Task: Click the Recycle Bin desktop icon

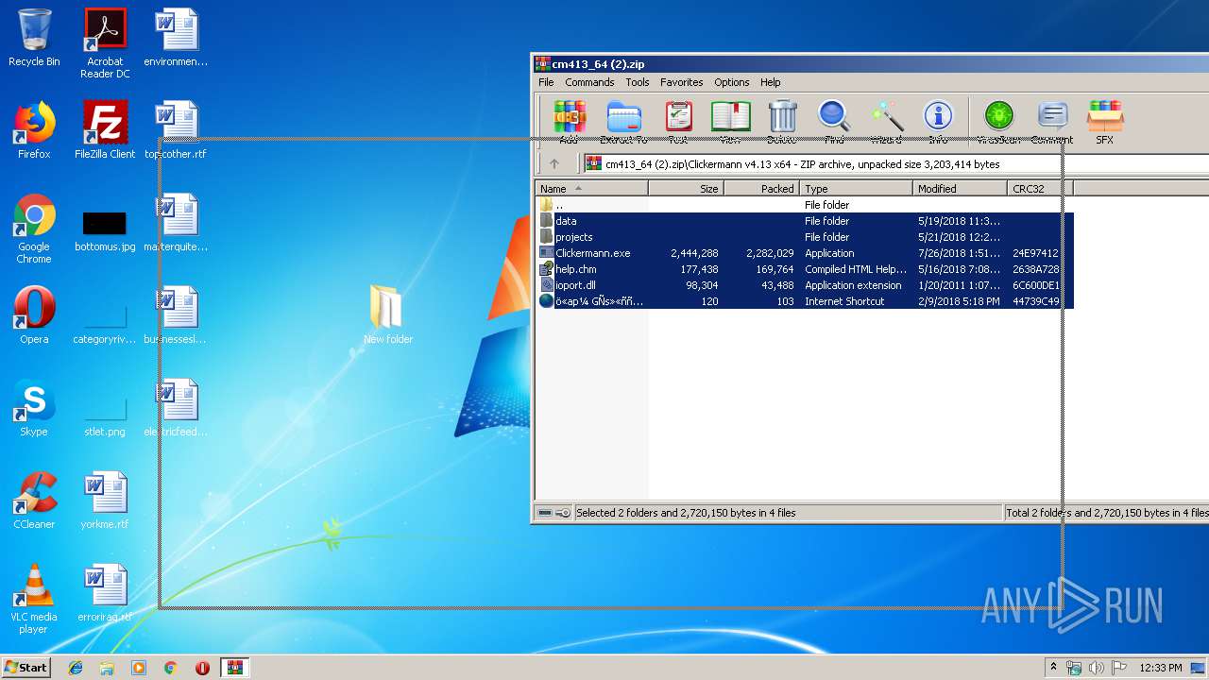Action: (x=34, y=38)
